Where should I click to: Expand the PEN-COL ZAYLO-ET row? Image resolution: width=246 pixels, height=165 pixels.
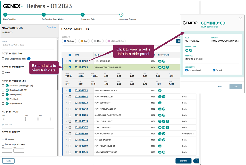point(66,140)
